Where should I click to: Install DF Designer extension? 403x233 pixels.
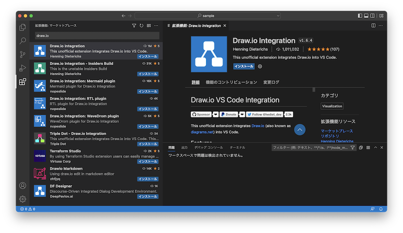tap(148, 197)
